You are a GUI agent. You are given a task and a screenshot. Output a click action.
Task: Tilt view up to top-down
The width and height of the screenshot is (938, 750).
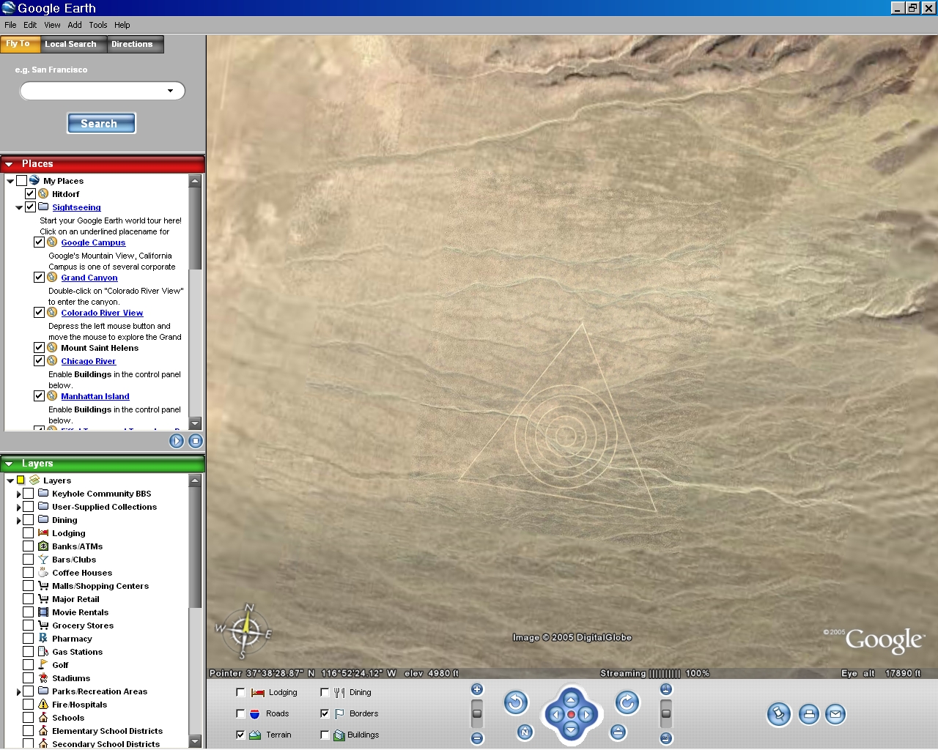(x=665, y=689)
